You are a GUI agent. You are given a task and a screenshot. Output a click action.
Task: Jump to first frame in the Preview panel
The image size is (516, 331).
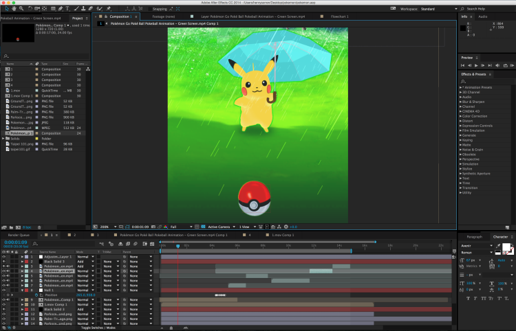tap(462, 66)
